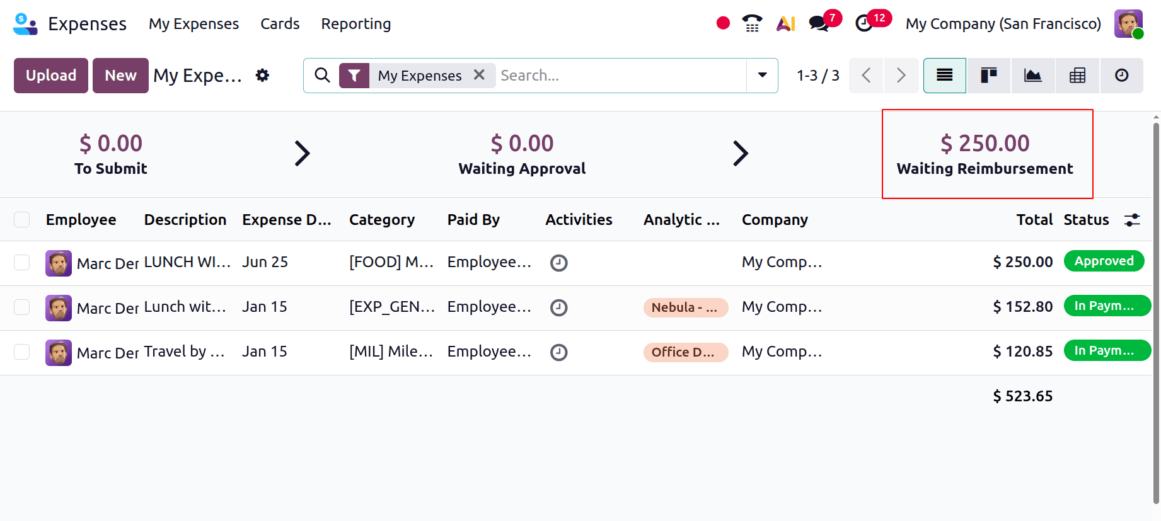Click the Nebula analytic tag

686,307
